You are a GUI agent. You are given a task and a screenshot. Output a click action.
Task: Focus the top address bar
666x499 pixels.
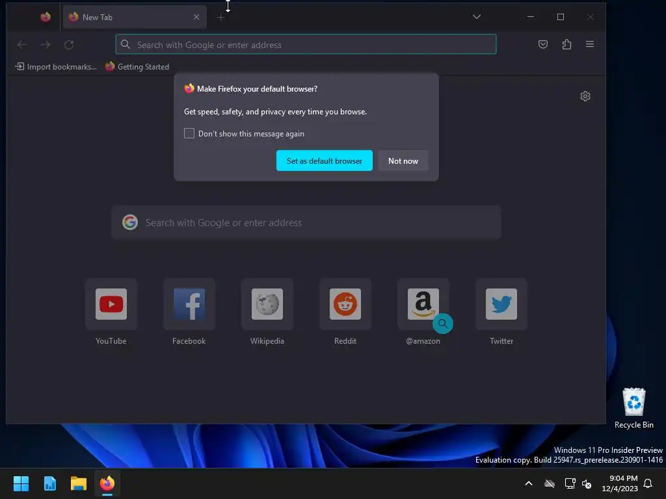click(306, 45)
